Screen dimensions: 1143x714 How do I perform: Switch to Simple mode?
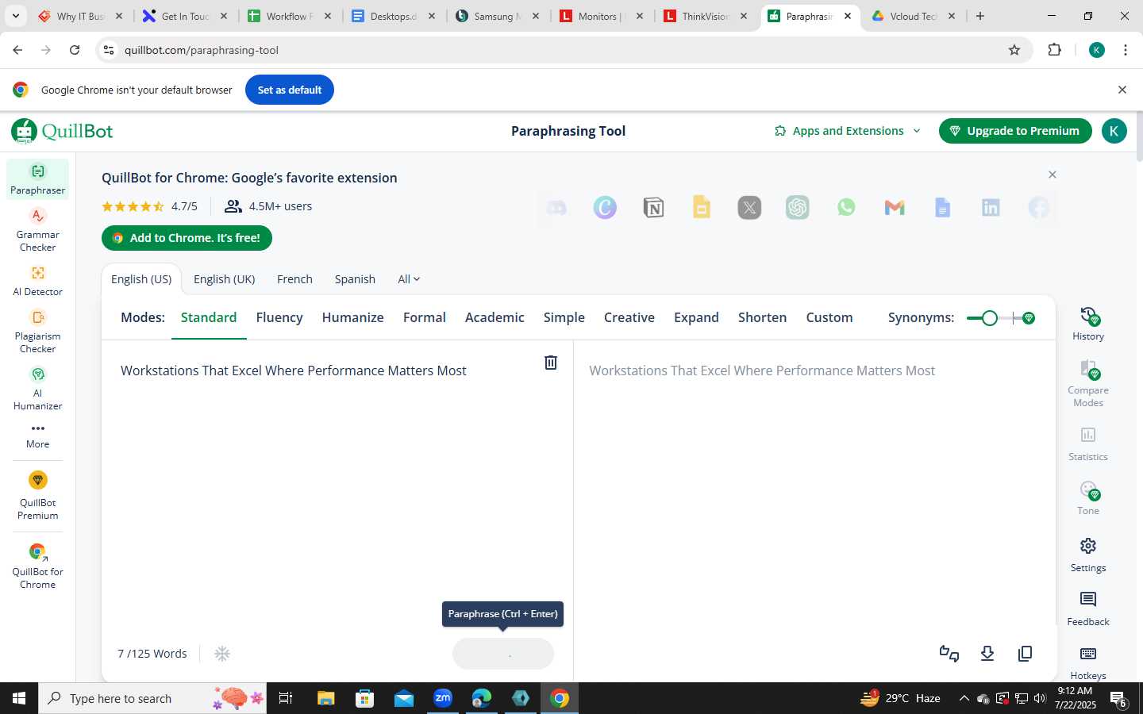pyautogui.click(x=564, y=317)
